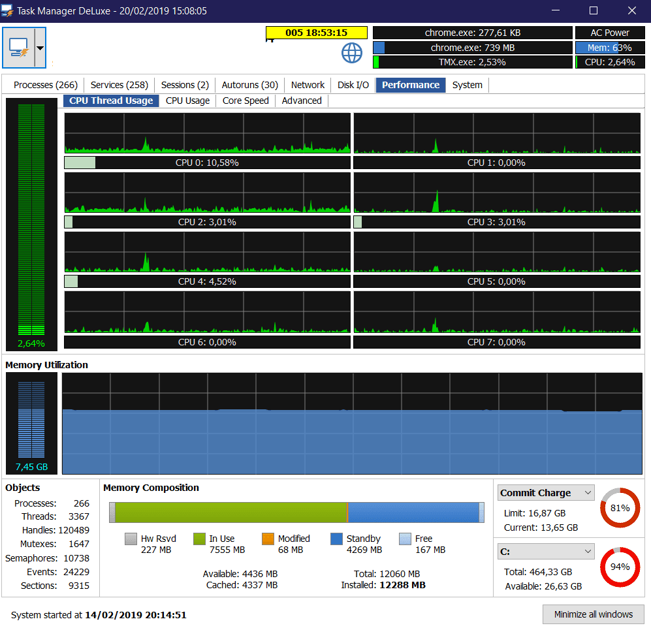Open the Disk I/O tab
Screen dimensions: 651x630
(353, 85)
